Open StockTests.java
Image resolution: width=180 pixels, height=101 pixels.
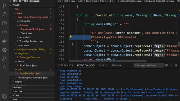[x=28, y=65]
